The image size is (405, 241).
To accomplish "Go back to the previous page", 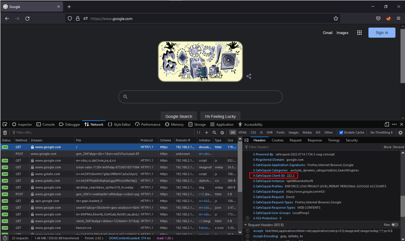I will 7,19.
